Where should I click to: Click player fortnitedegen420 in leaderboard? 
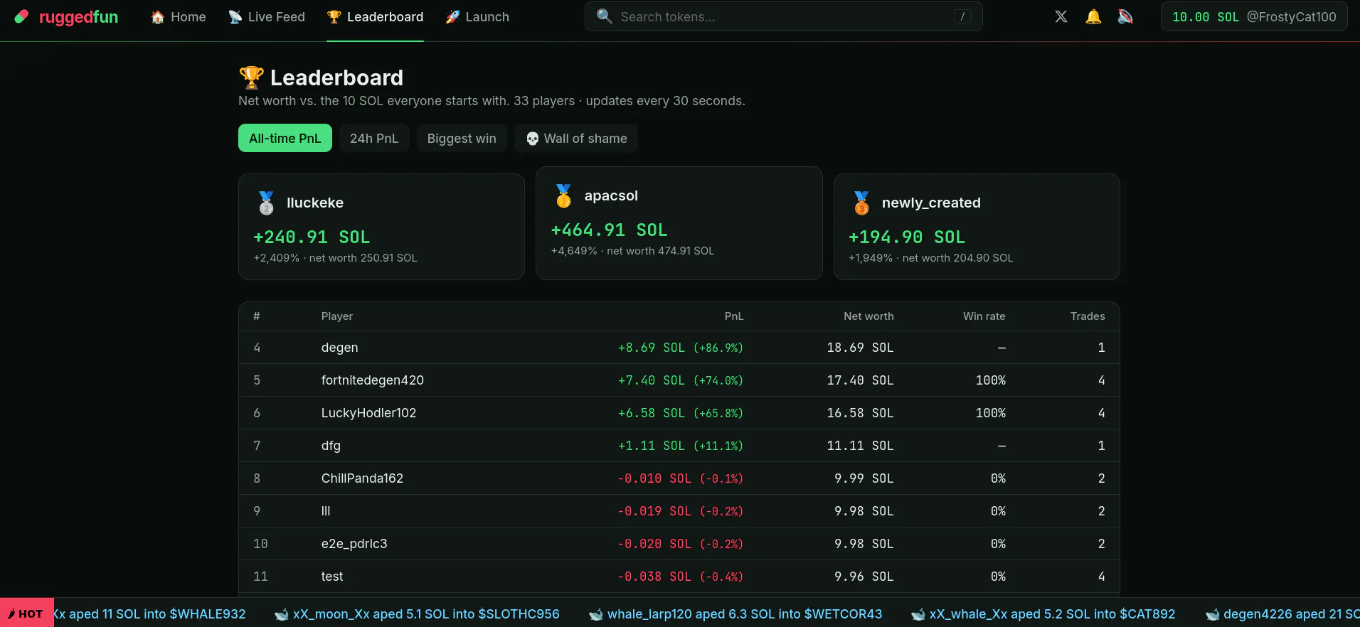point(372,380)
